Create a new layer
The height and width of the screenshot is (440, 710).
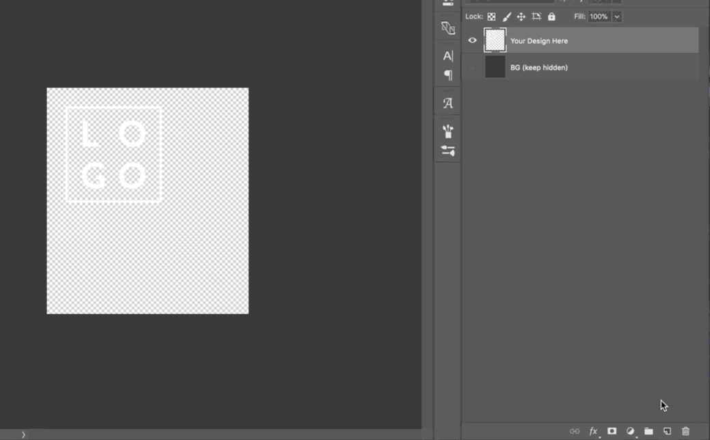pyautogui.click(x=667, y=431)
